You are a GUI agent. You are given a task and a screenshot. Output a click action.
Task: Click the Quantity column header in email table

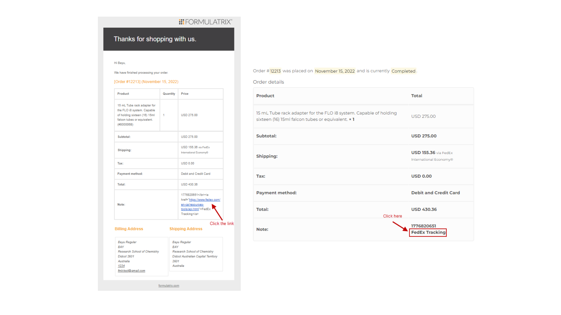tap(169, 94)
